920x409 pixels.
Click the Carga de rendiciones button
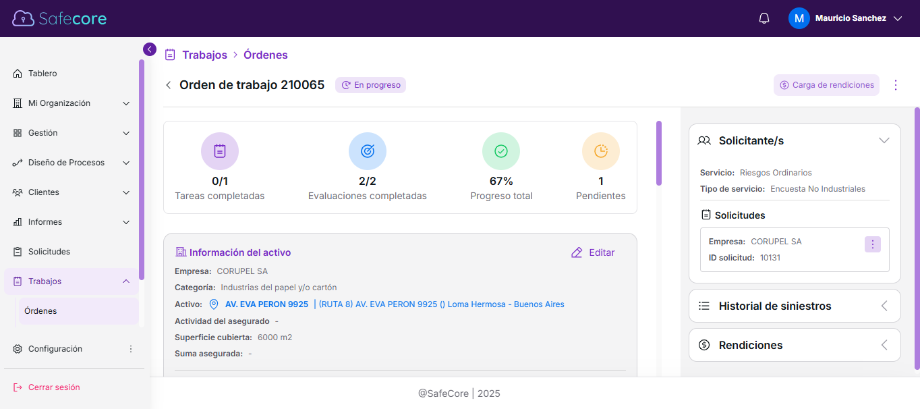coord(826,85)
